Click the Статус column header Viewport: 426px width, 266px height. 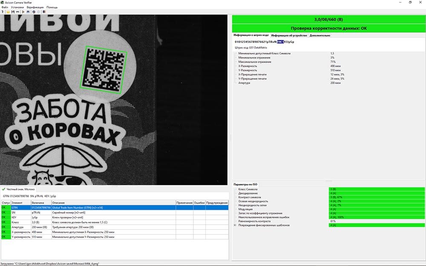(6, 203)
